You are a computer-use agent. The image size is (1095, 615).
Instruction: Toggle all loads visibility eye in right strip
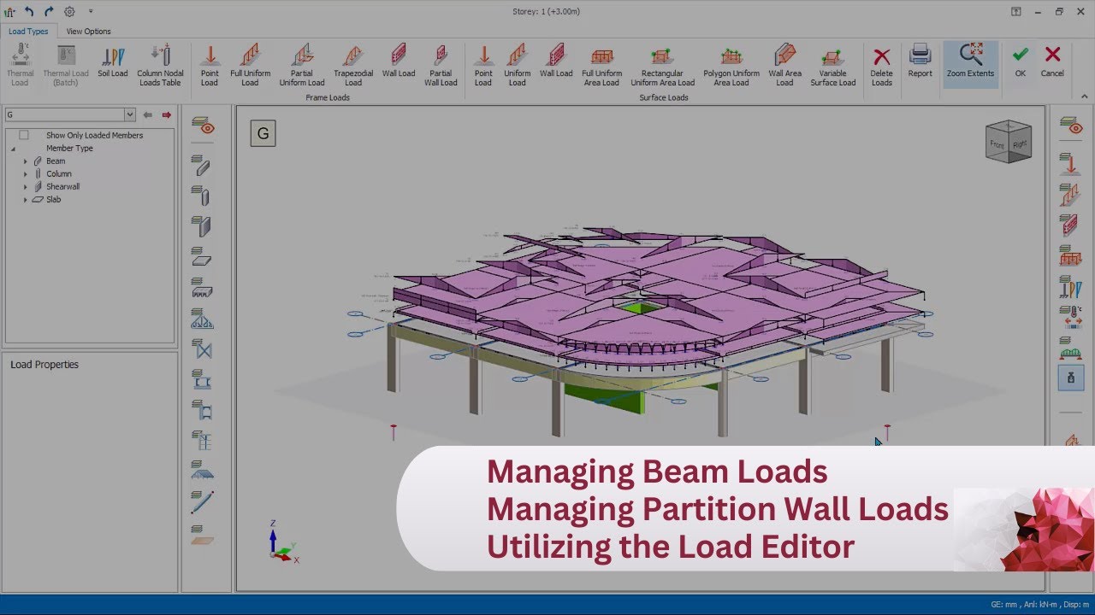coord(1071,126)
